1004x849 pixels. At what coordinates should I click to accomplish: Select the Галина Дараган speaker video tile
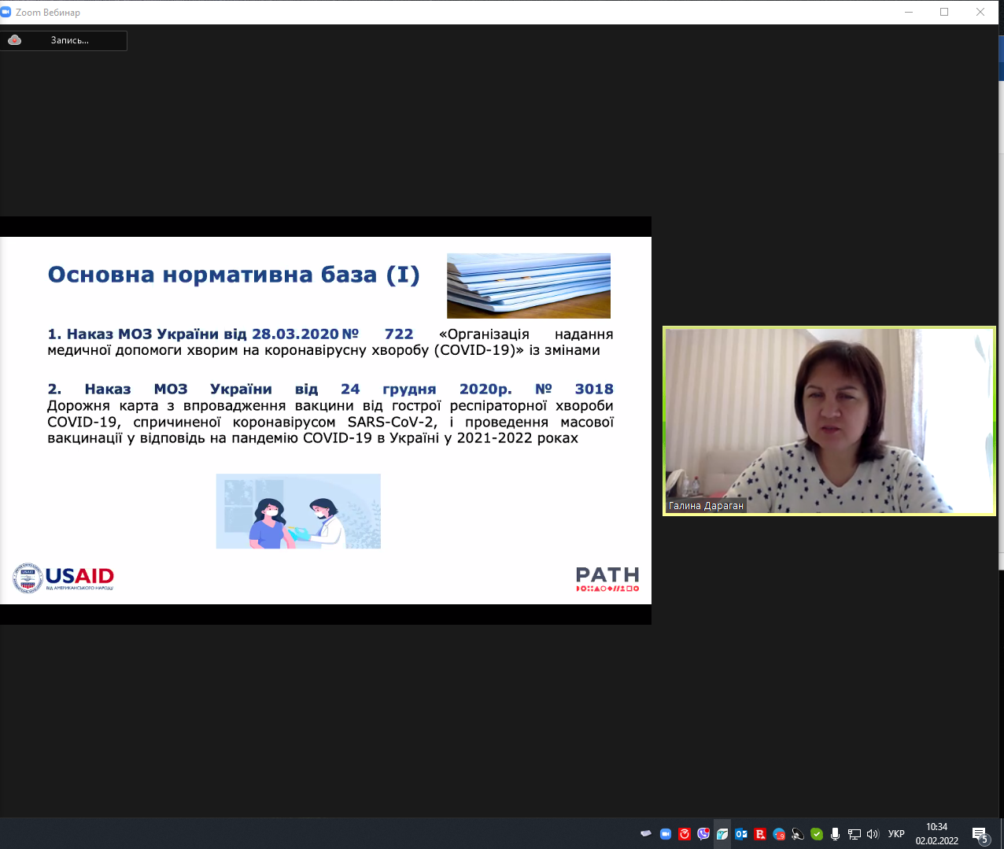tap(829, 421)
